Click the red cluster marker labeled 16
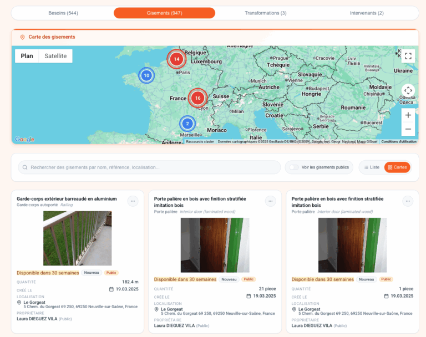 (x=197, y=98)
